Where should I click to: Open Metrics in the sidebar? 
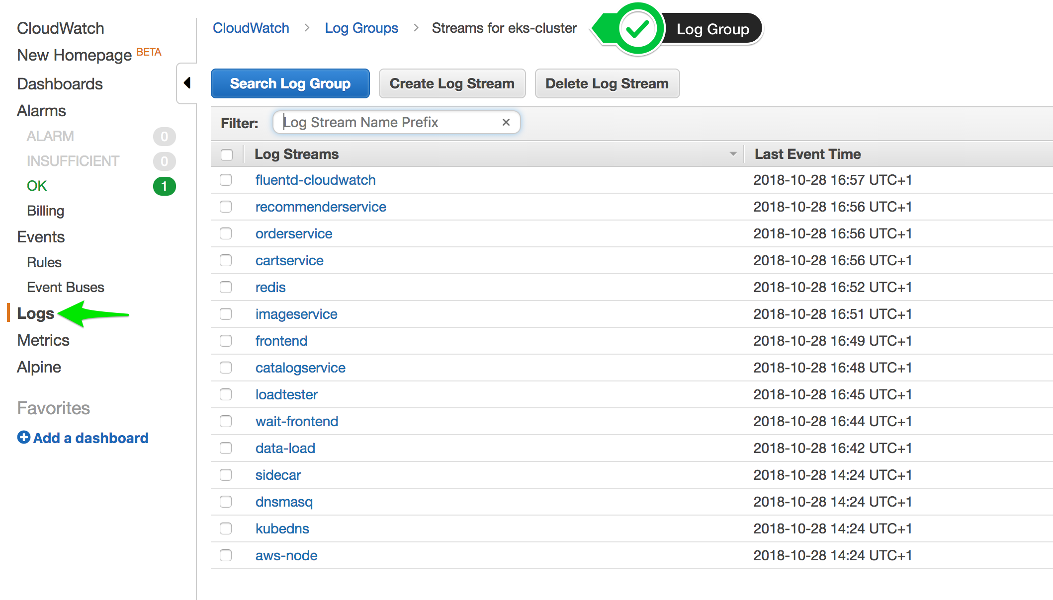pos(43,340)
